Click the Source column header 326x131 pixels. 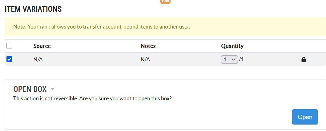(x=42, y=46)
